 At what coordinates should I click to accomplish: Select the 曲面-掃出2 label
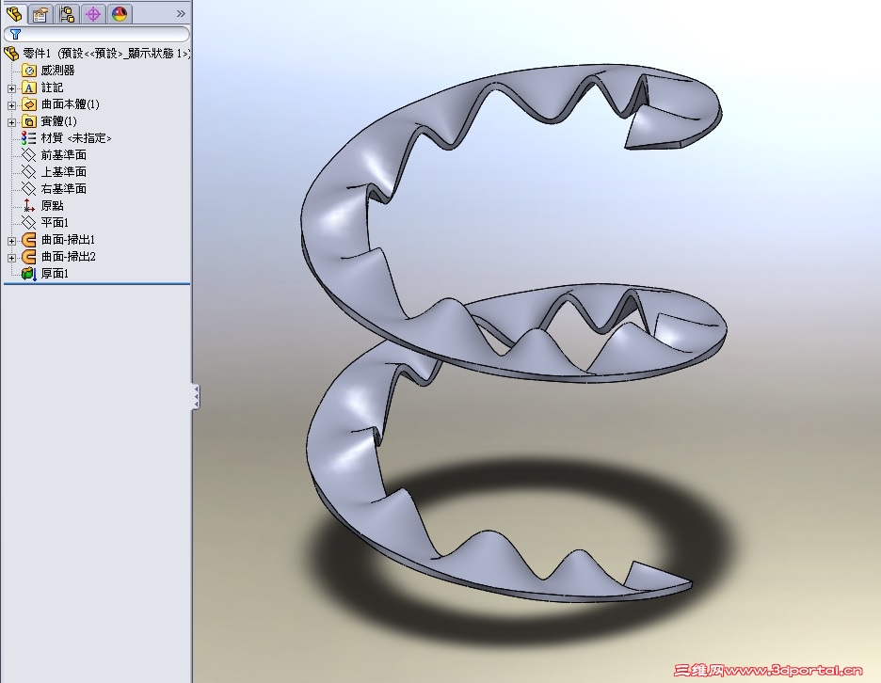[x=68, y=257]
